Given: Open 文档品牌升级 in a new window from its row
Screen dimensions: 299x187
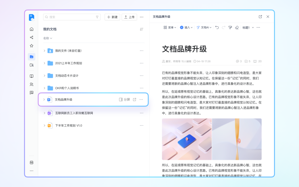Looking at the screenshot, I should pyautogui.click(x=135, y=99).
